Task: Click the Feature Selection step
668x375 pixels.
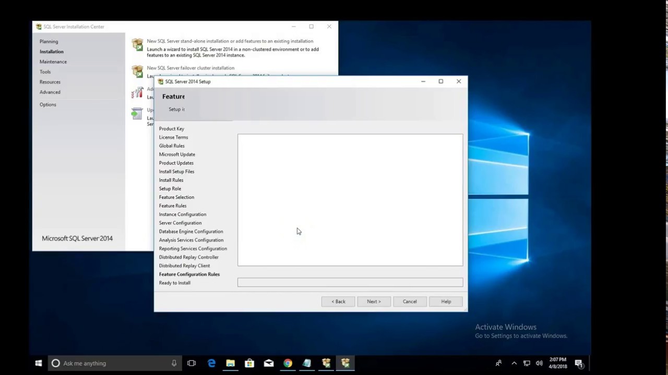Action: 176,197
